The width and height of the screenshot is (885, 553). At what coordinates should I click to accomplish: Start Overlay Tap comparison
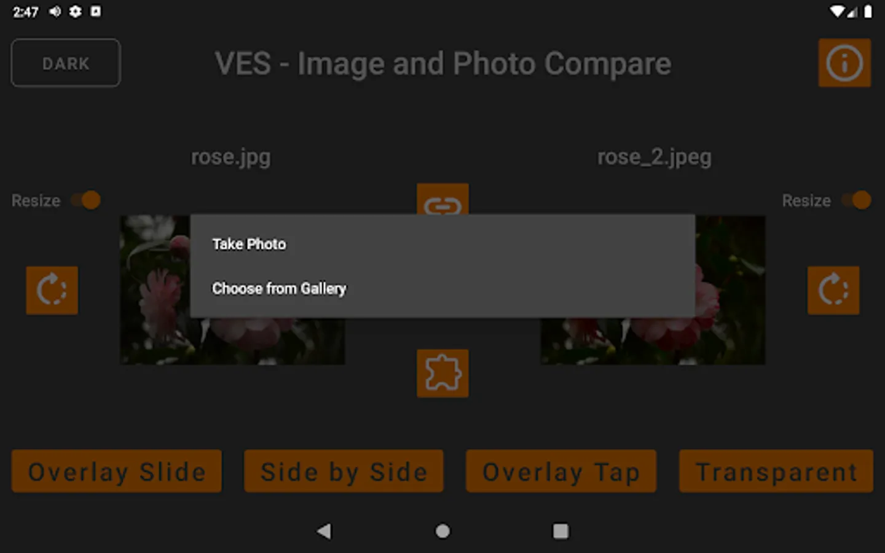561,471
